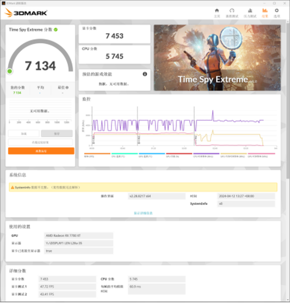Click the 监控 (Monitoring) panel heading

[x=86, y=99]
